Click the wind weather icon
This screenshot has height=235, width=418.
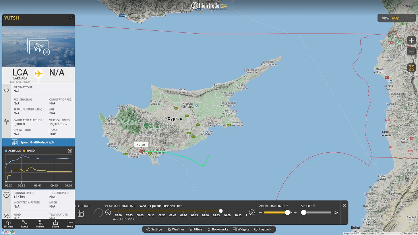pos(7,216)
